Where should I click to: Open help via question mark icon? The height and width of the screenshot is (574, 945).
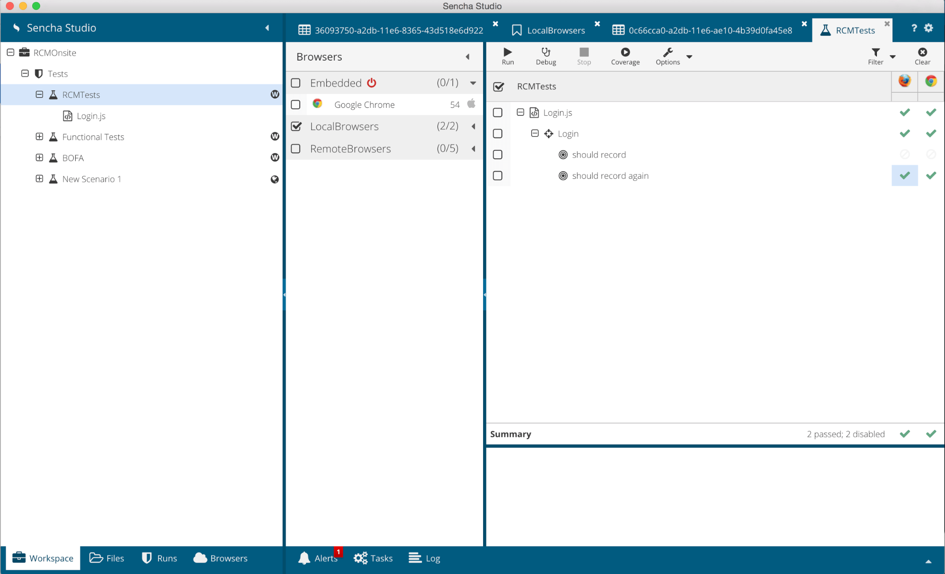[914, 28]
